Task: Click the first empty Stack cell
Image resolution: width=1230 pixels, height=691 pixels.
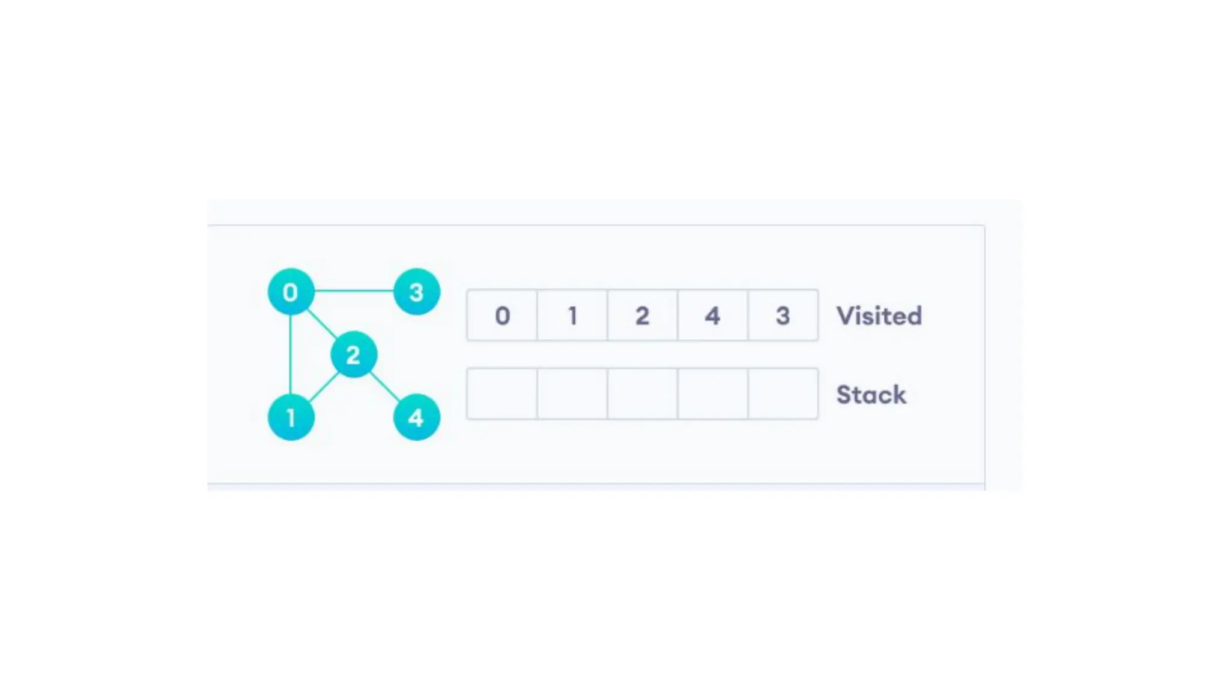Action: pyautogui.click(x=502, y=394)
